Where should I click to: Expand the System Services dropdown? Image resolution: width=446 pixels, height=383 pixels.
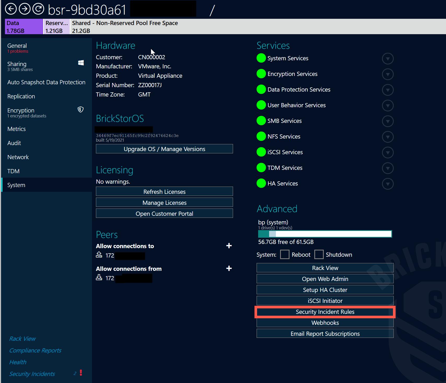(388, 59)
